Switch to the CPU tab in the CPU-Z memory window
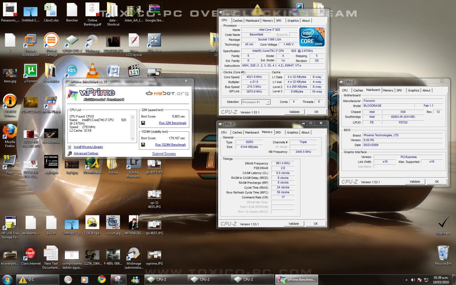Image resolution: width=456 pixels, height=285 pixels. coord(224,132)
